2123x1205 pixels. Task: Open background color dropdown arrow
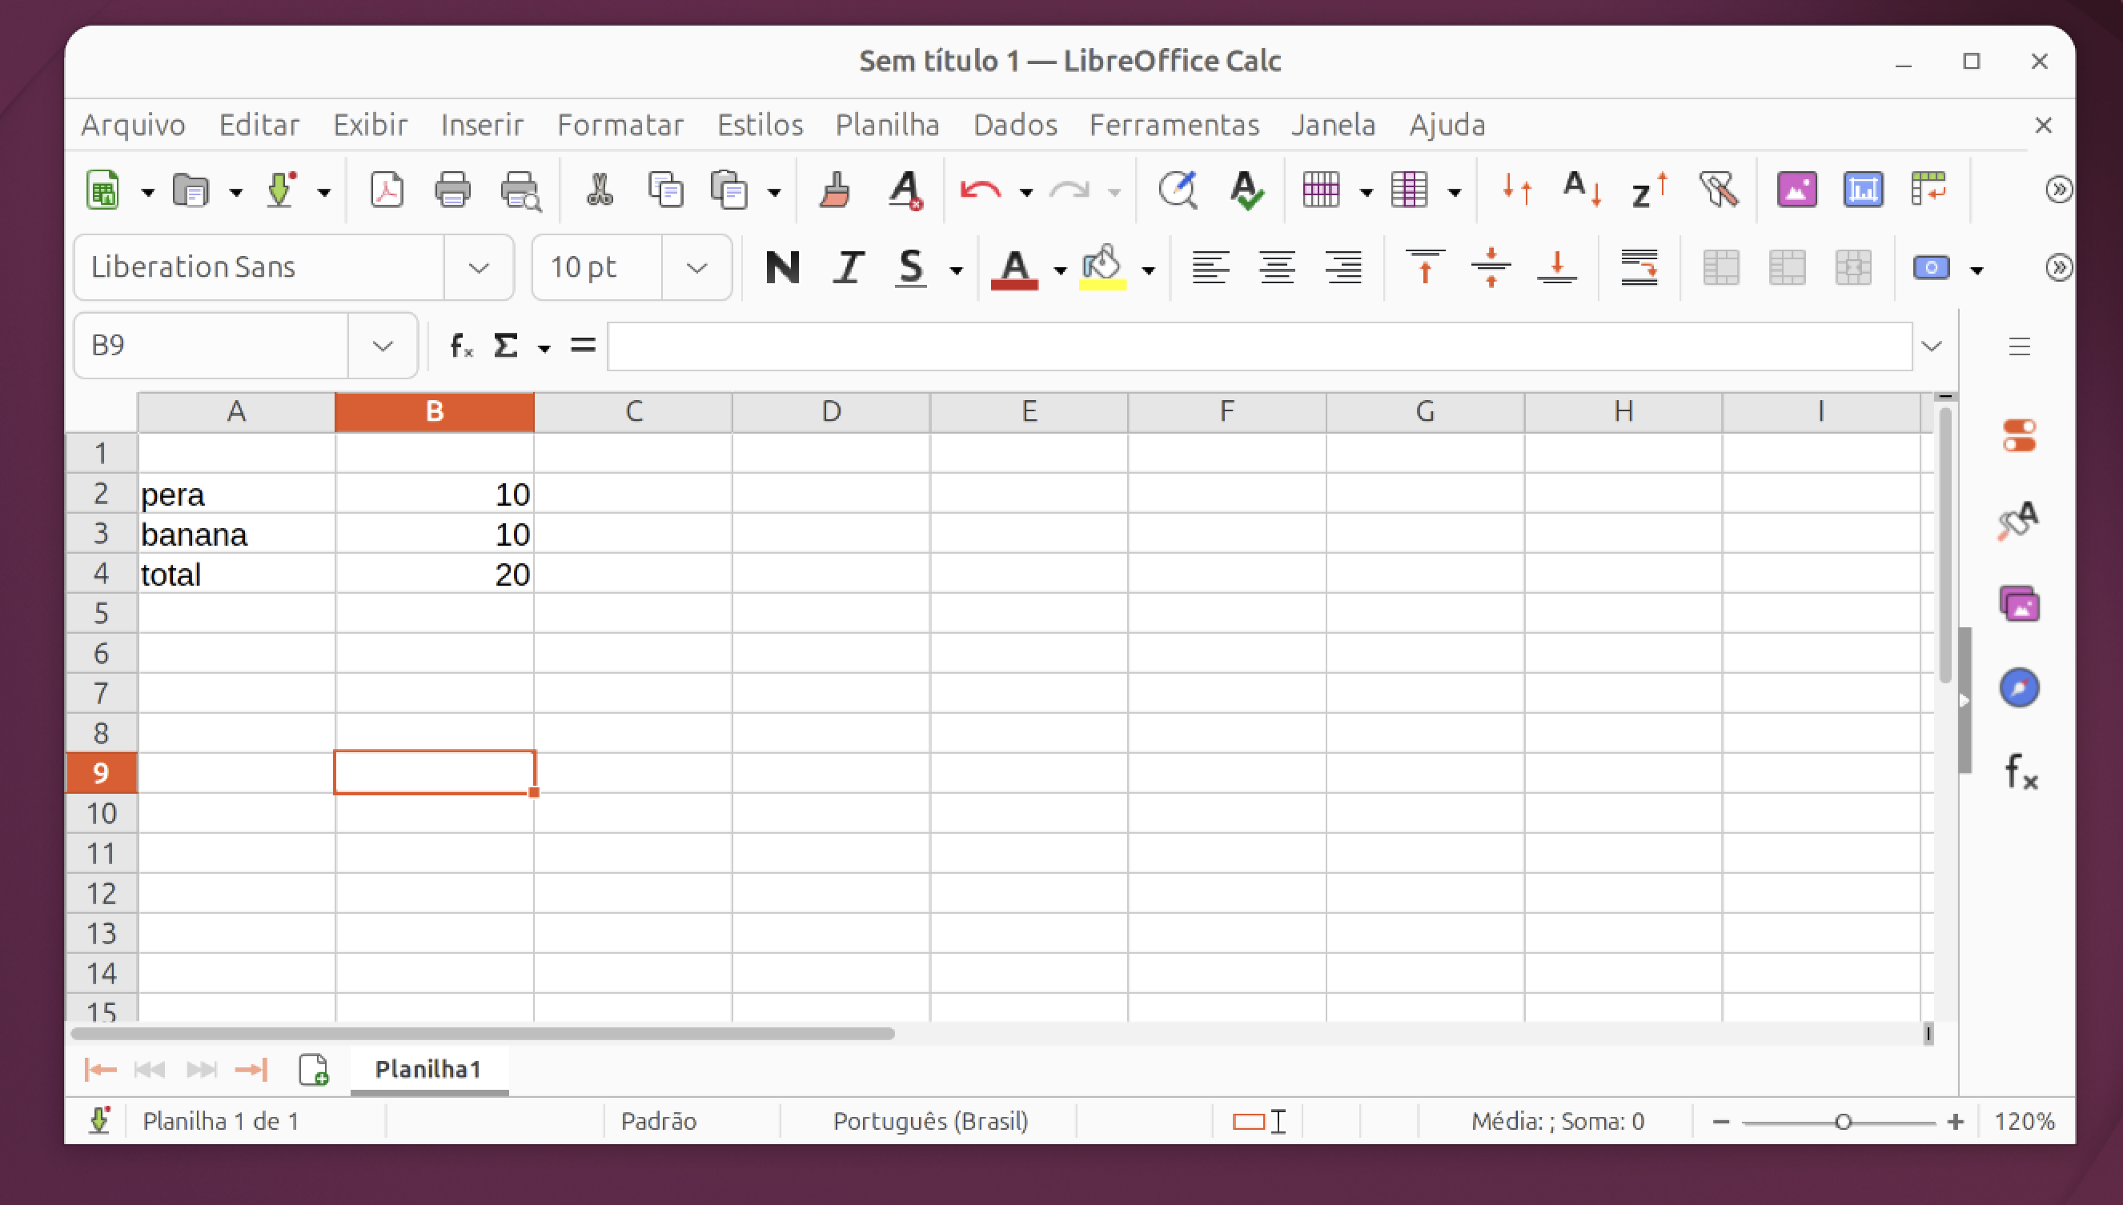click(1149, 270)
